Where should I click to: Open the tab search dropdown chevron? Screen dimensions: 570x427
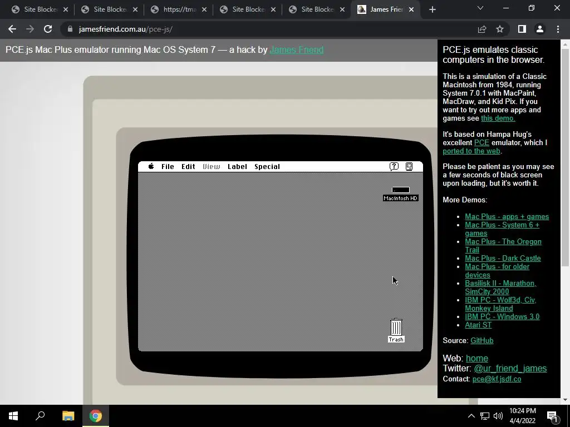[480, 8]
